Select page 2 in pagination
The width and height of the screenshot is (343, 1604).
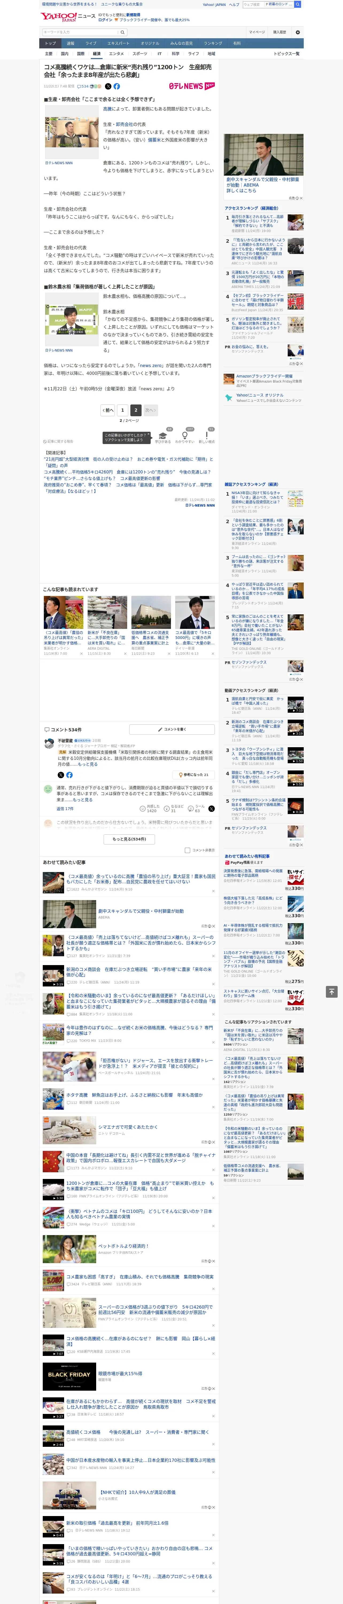tap(136, 410)
